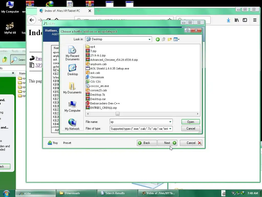Cancel the file chooser dialog
This screenshot has height=197, width=262.
point(191,129)
